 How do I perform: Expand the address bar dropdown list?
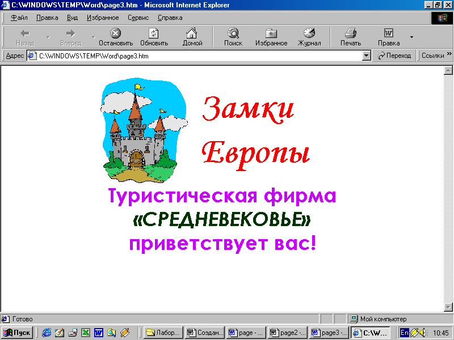[x=366, y=56]
